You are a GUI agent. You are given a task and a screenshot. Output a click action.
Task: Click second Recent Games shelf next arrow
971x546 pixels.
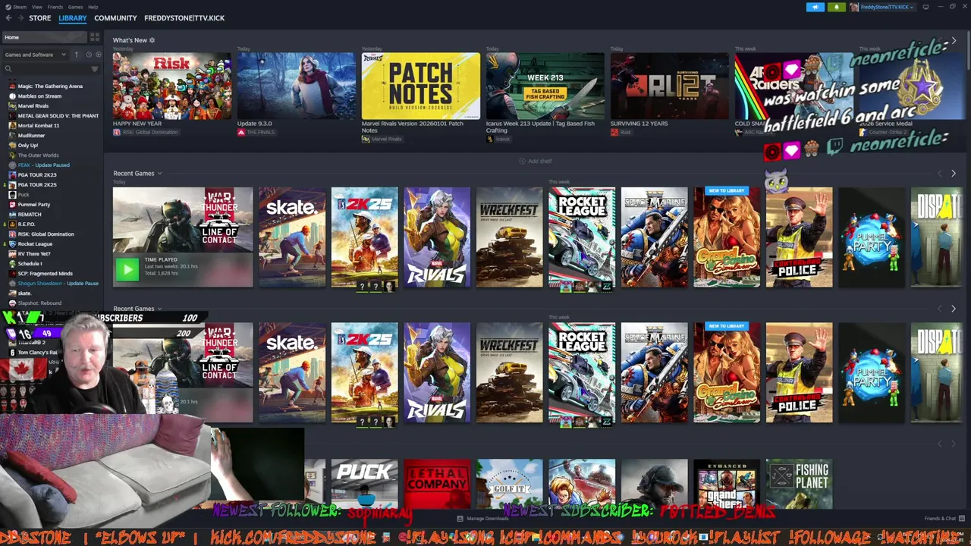pos(954,309)
